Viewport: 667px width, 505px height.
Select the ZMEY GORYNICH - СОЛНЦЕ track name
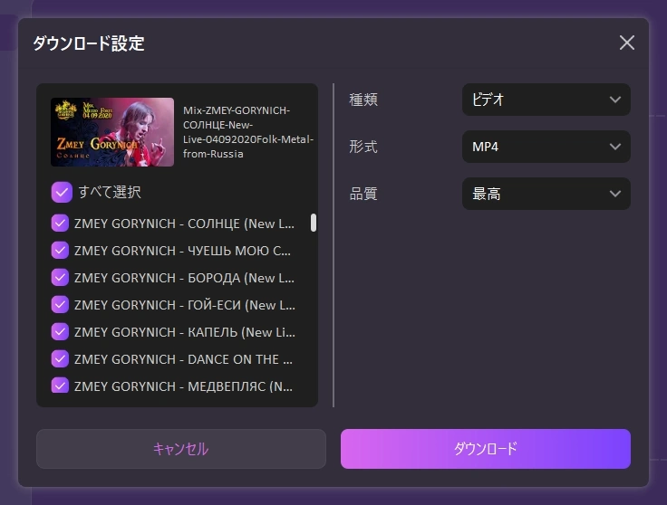click(x=183, y=224)
